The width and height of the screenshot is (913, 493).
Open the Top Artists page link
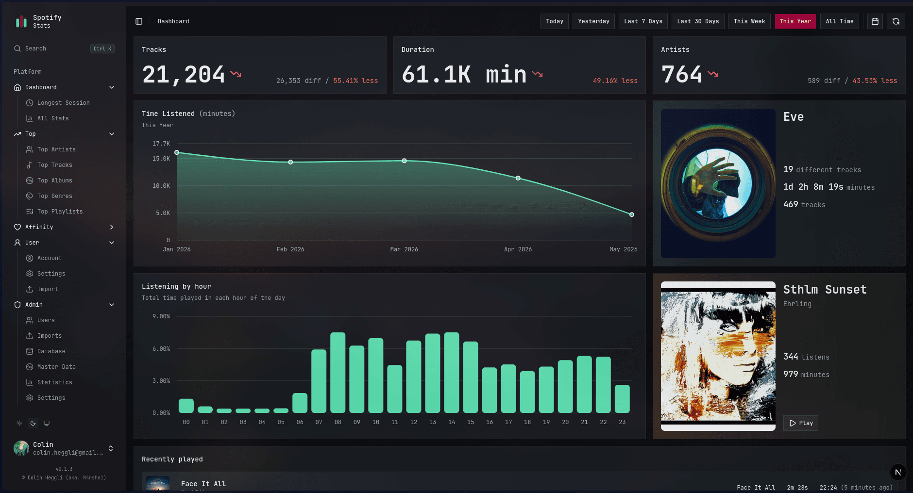pos(56,149)
